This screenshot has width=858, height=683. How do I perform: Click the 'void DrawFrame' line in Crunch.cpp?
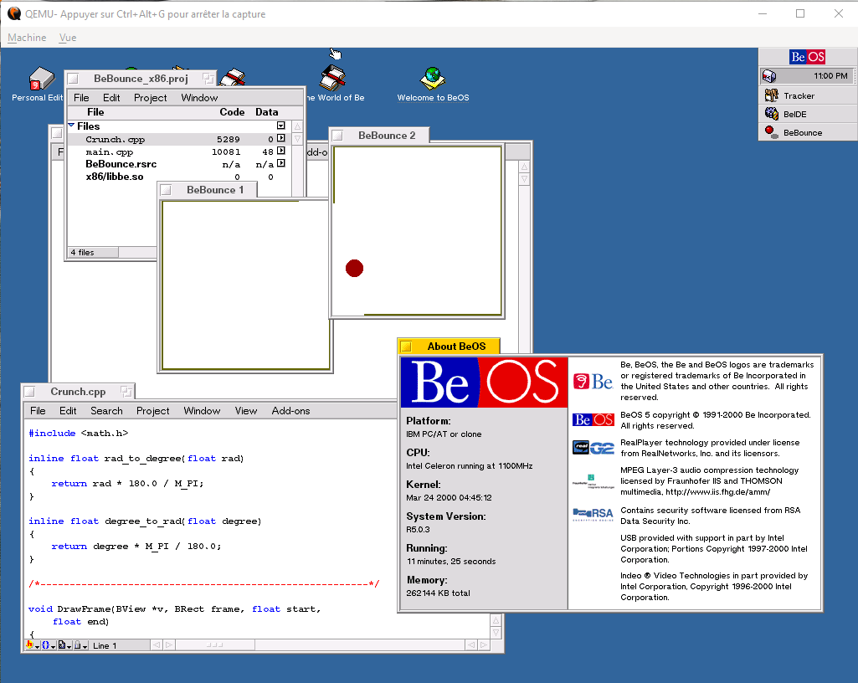click(174, 609)
